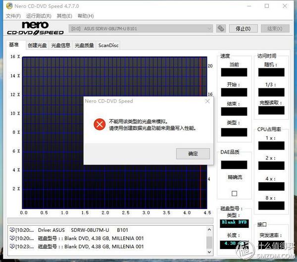Open the 帮助(H) menu
297x262 pixels.
(86, 16)
